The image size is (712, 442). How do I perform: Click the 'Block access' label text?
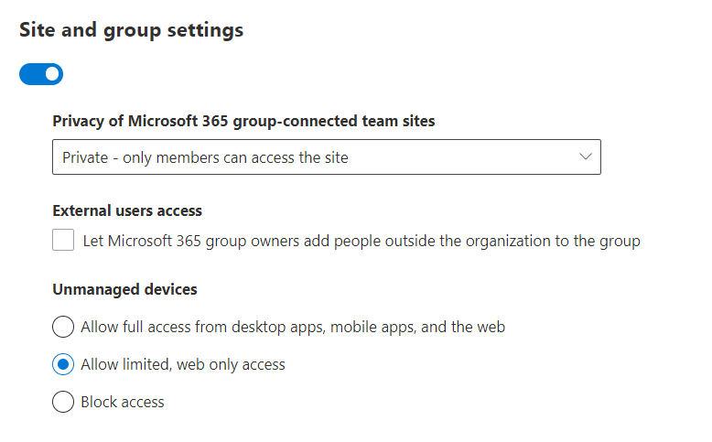pos(123,402)
